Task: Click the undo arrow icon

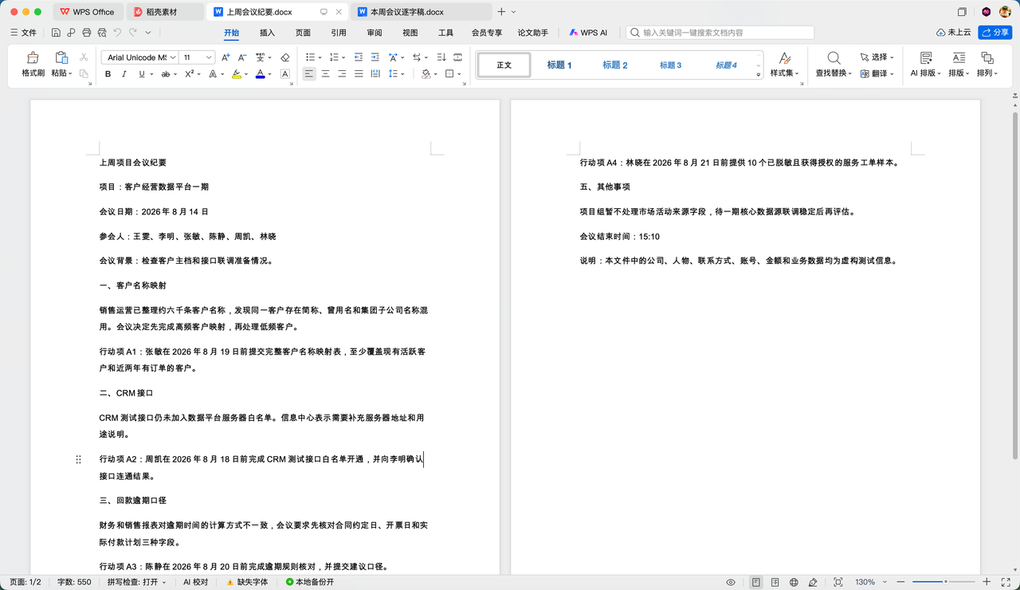Action: pyautogui.click(x=117, y=33)
